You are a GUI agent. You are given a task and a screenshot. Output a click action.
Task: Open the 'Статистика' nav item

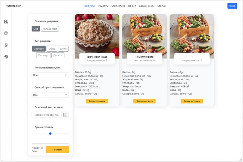[118, 6]
